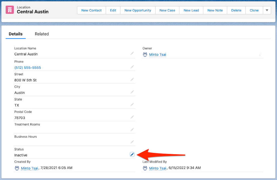Viewport: 277px width, 180px height.
Task: Click the New Opportunity button
Action: (138, 10)
